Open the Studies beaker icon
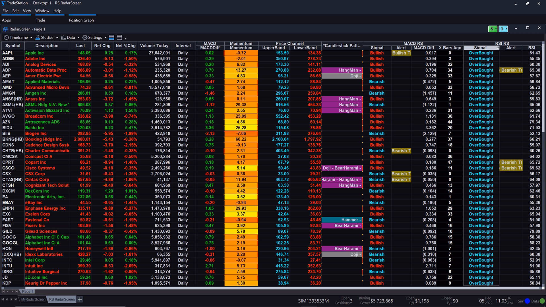The height and width of the screenshot is (307, 546). point(38,37)
